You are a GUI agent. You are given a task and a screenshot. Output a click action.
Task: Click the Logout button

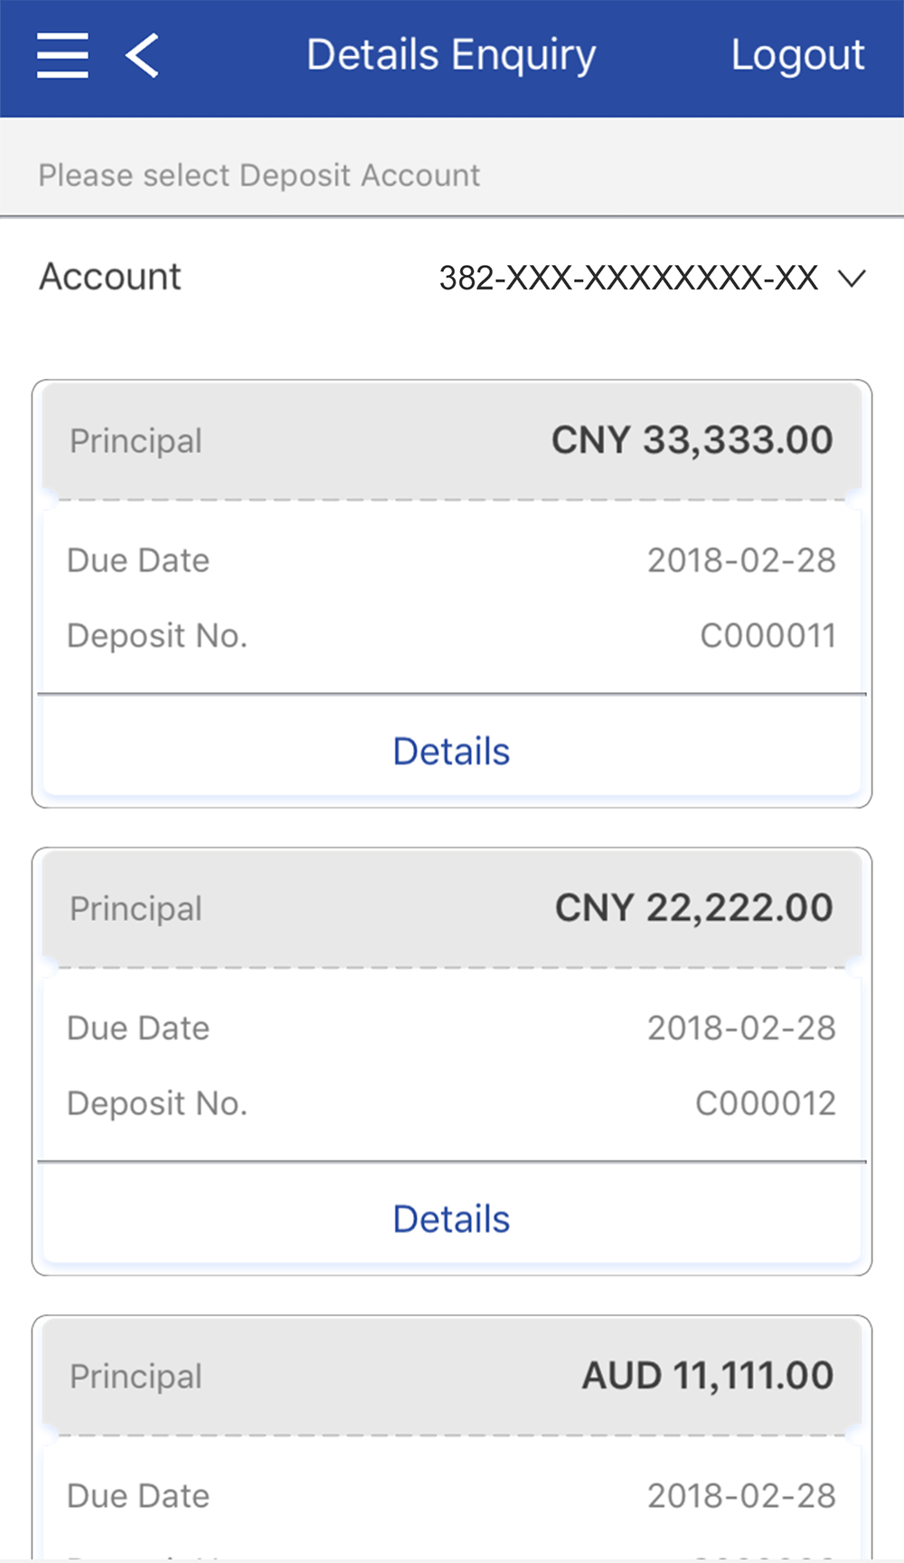click(797, 56)
